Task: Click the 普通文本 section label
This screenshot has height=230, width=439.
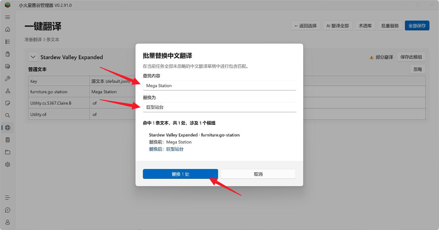Action: (x=37, y=70)
